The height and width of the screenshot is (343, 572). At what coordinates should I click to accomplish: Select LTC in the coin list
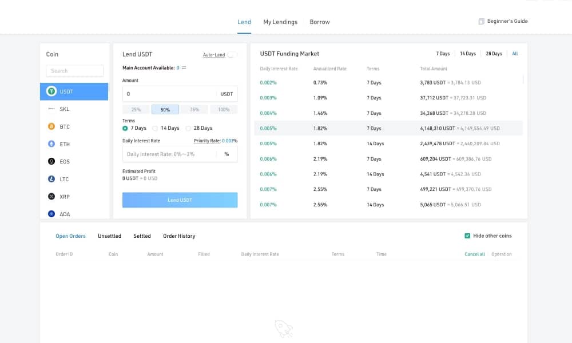click(74, 179)
